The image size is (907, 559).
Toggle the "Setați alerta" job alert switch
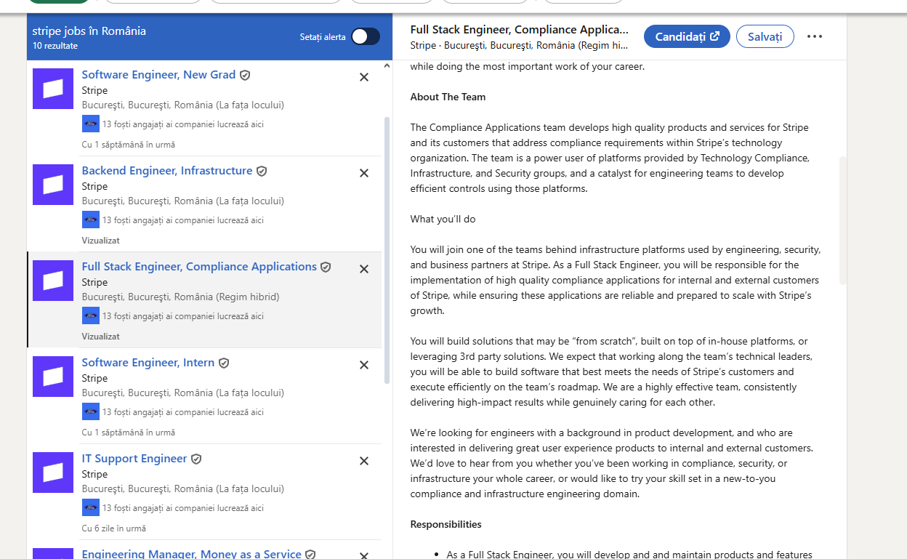pyautogui.click(x=365, y=36)
